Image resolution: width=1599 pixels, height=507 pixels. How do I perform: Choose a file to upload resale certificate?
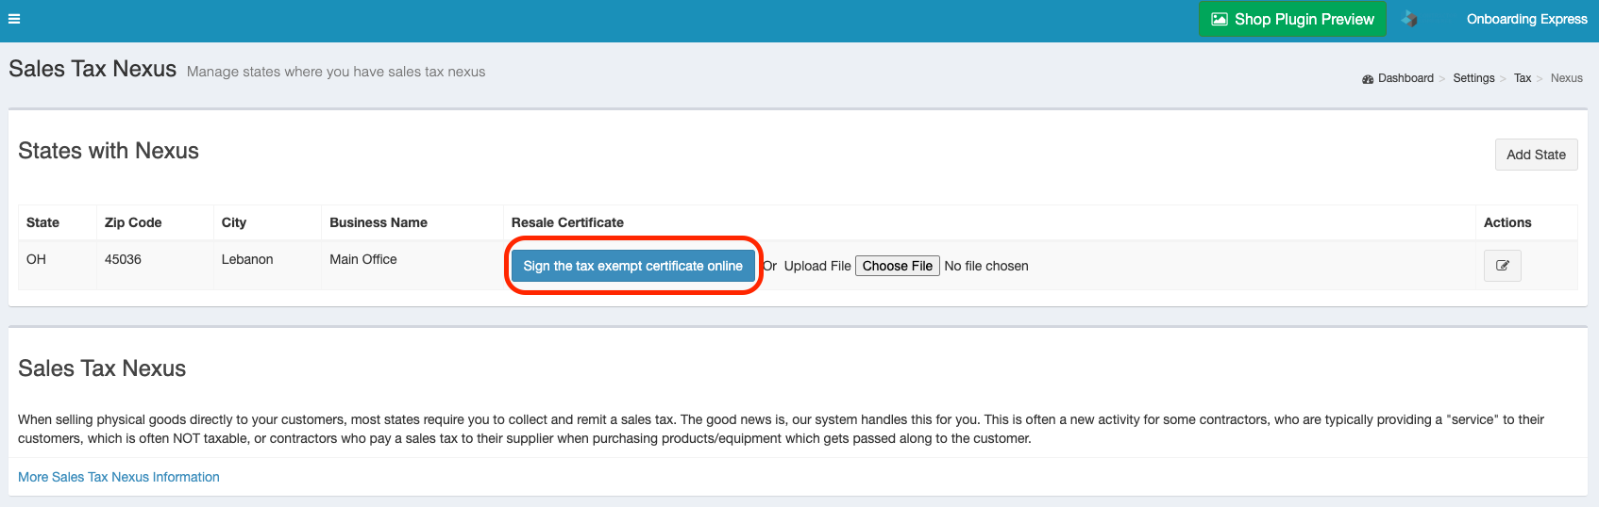tap(897, 266)
